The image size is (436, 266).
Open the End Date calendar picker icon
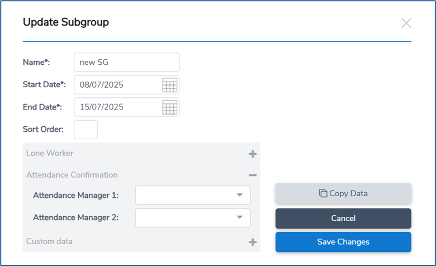click(x=169, y=107)
